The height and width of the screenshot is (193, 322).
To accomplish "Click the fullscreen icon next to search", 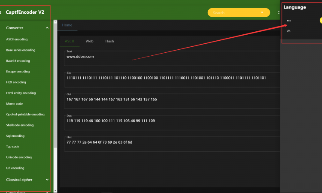I will click(x=279, y=12).
